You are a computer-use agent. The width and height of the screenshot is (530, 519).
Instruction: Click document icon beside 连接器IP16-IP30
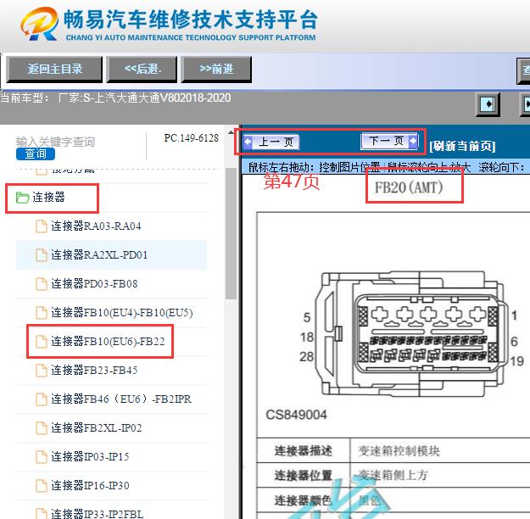point(42,486)
